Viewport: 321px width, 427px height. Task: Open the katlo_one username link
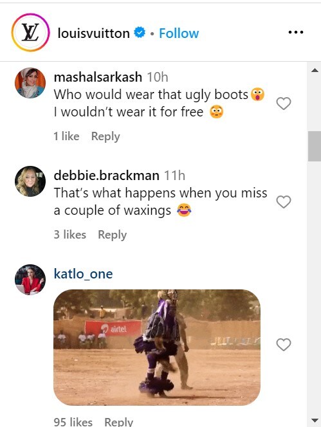[83, 274]
